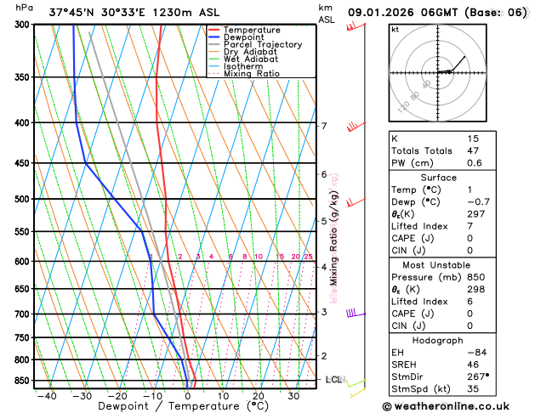Click the 'Hodograph' section header

[x=438, y=341]
